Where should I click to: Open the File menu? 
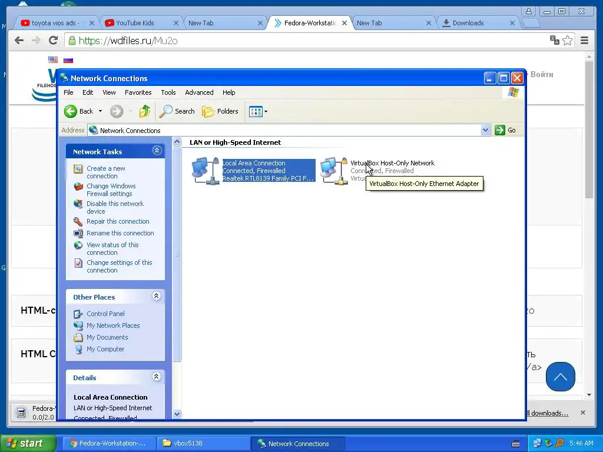point(68,92)
